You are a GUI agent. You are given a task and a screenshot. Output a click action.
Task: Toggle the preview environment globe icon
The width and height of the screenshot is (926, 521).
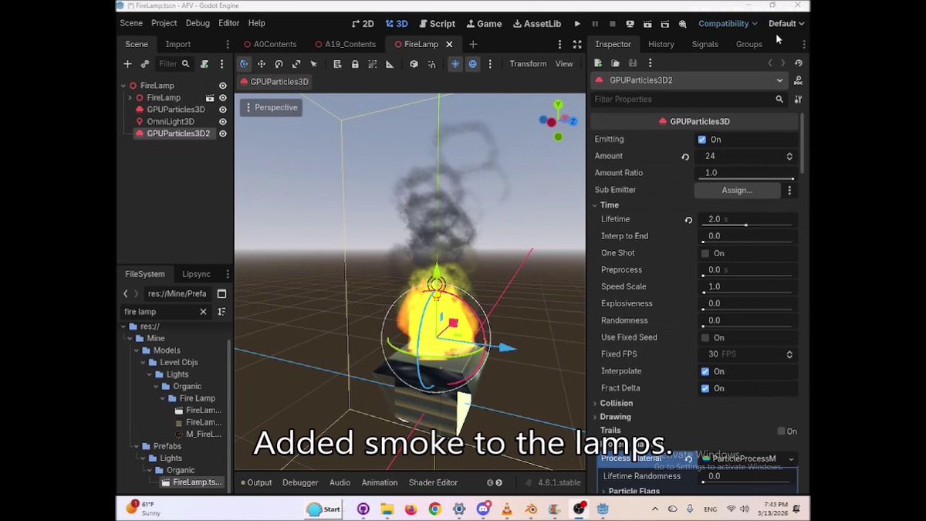click(472, 64)
